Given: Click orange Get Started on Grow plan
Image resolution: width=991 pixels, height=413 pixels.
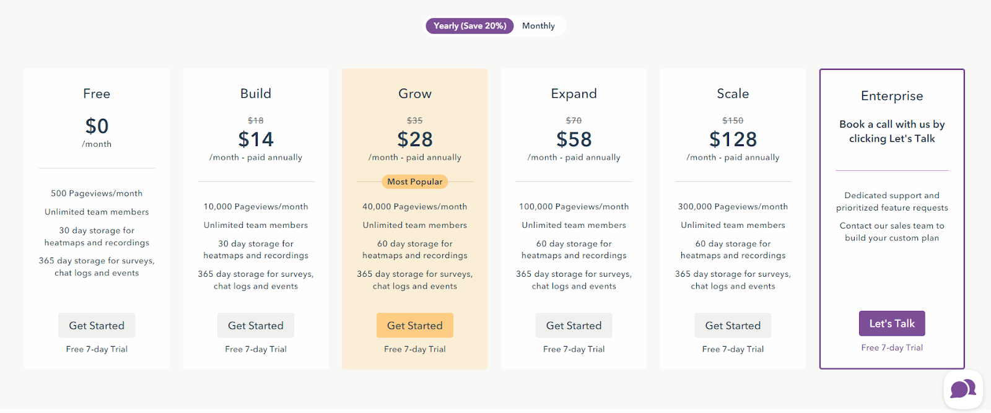Looking at the screenshot, I should [x=415, y=326].
